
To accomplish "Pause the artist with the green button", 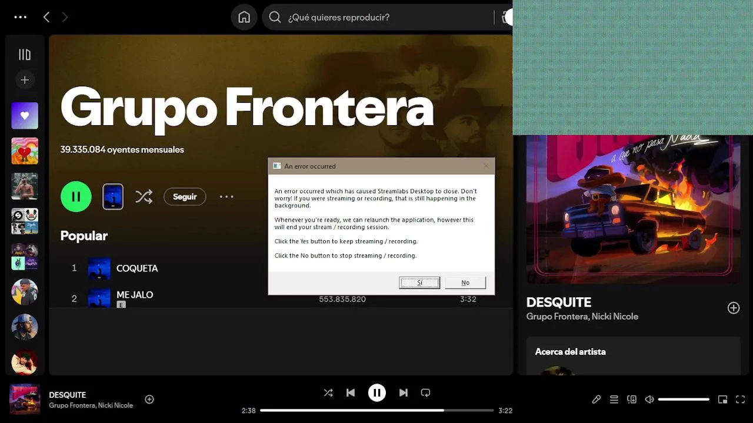I will (x=76, y=196).
